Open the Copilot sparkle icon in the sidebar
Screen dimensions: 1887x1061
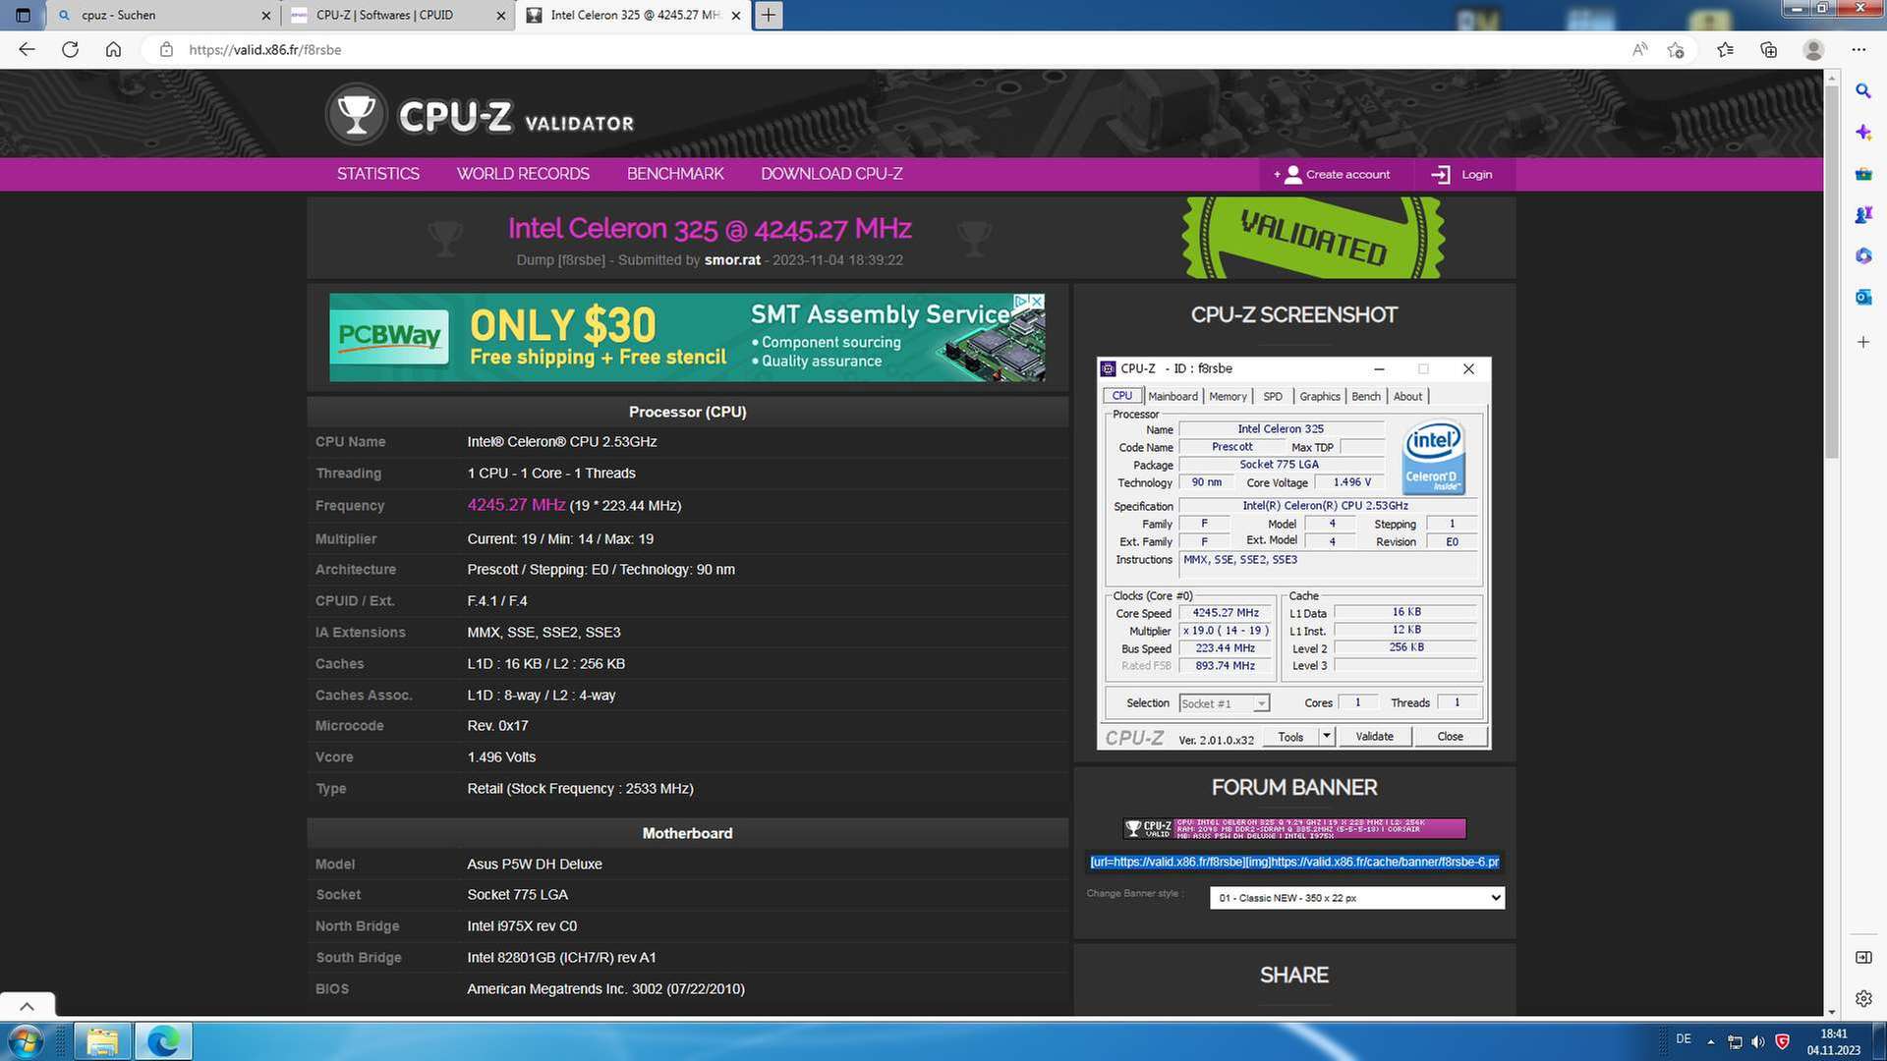click(1862, 132)
